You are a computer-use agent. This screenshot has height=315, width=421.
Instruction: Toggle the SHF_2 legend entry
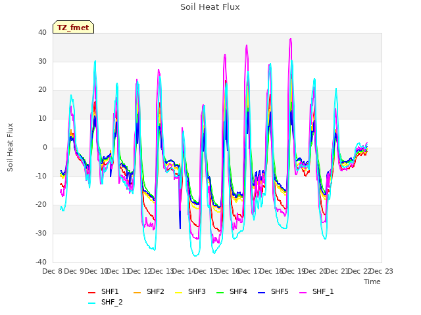click(x=105, y=302)
